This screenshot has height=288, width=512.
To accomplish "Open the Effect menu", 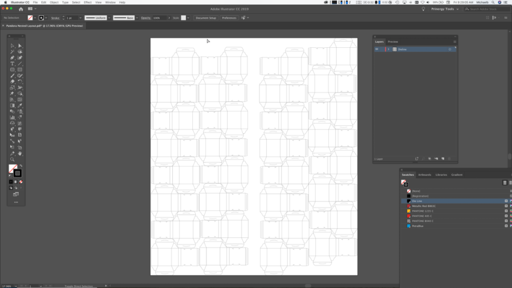I will tap(87, 2).
